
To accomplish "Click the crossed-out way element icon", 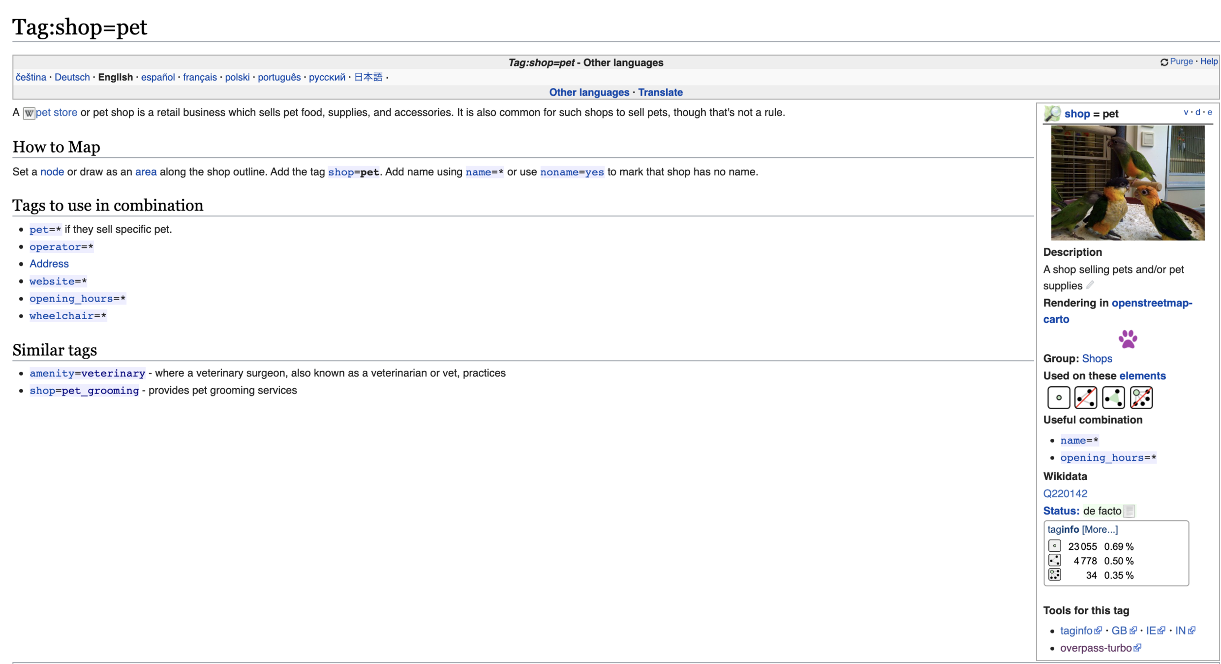I will (x=1085, y=397).
